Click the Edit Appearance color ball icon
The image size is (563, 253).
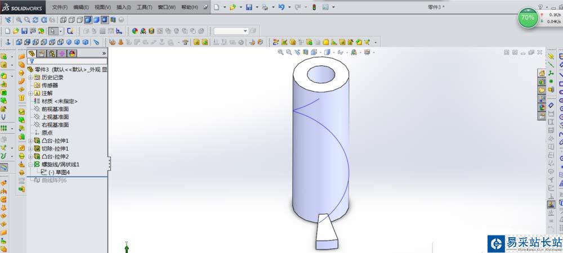point(135,31)
